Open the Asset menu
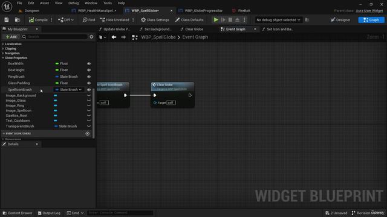This screenshot has width=387, height=217. (x=44, y=3)
